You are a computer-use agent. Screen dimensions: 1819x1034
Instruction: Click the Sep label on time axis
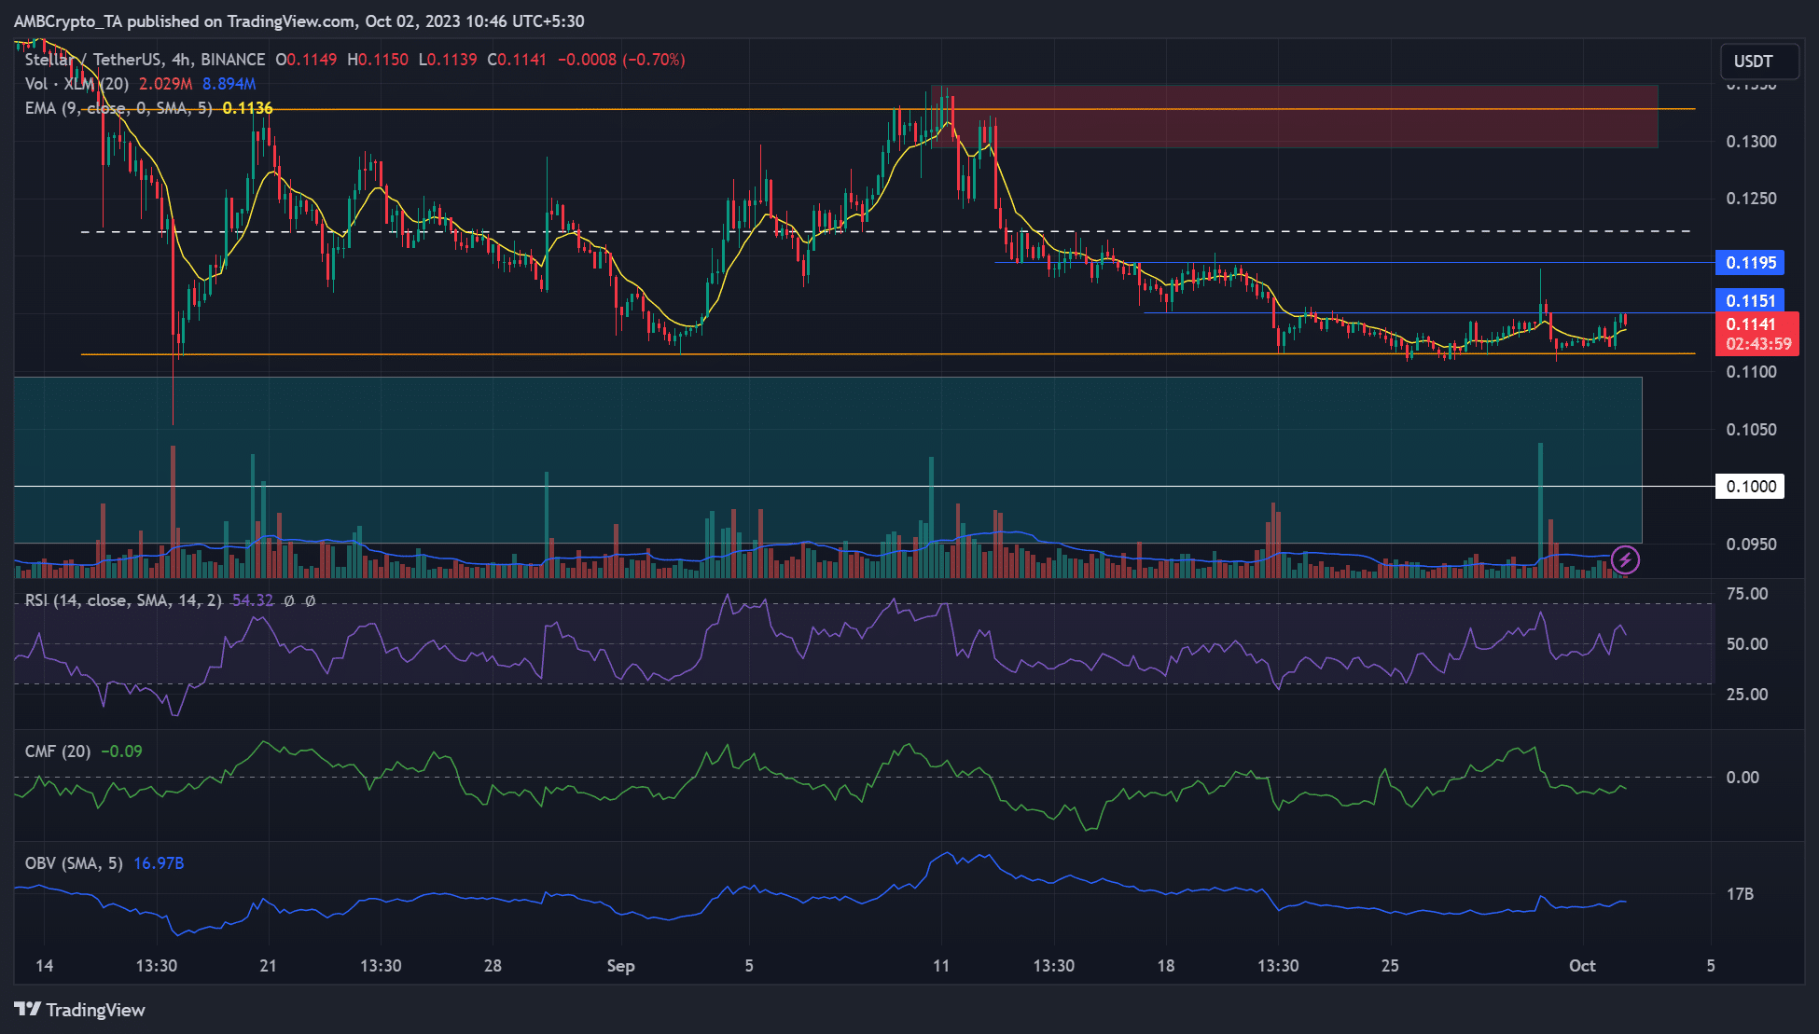tap(620, 966)
